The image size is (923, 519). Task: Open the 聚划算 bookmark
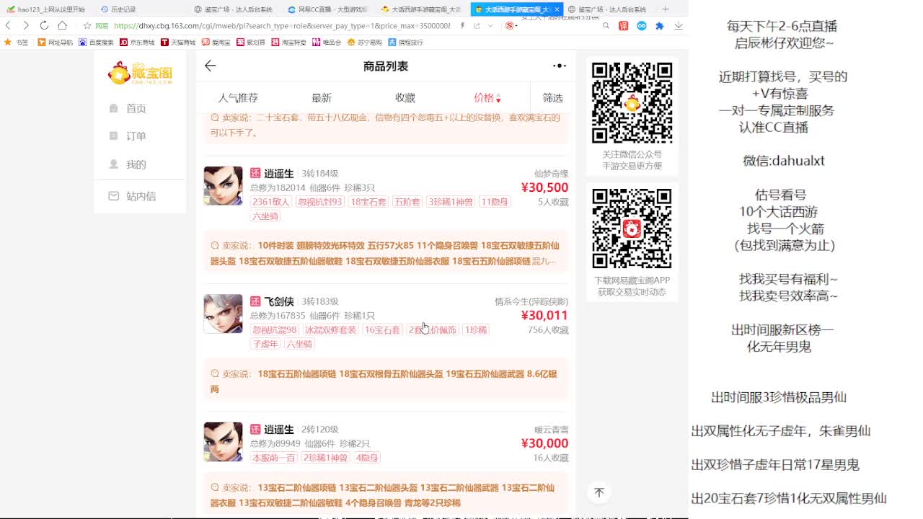click(251, 43)
